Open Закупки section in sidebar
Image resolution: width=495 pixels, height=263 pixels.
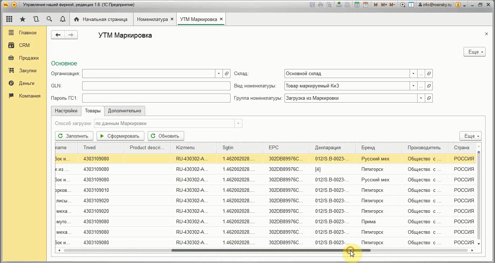point(24,70)
